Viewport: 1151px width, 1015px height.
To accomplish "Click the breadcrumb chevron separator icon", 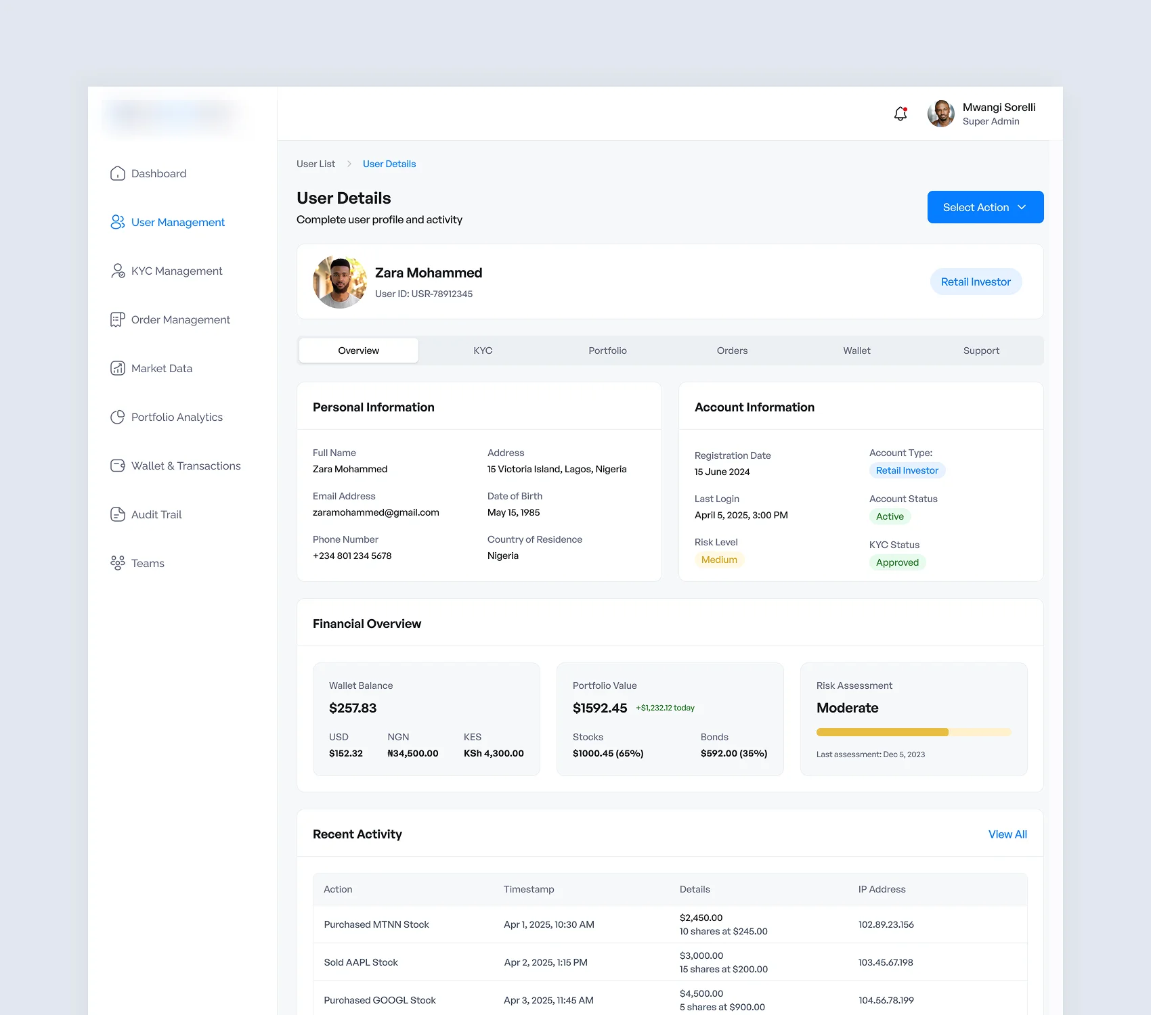I will pos(349,164).
